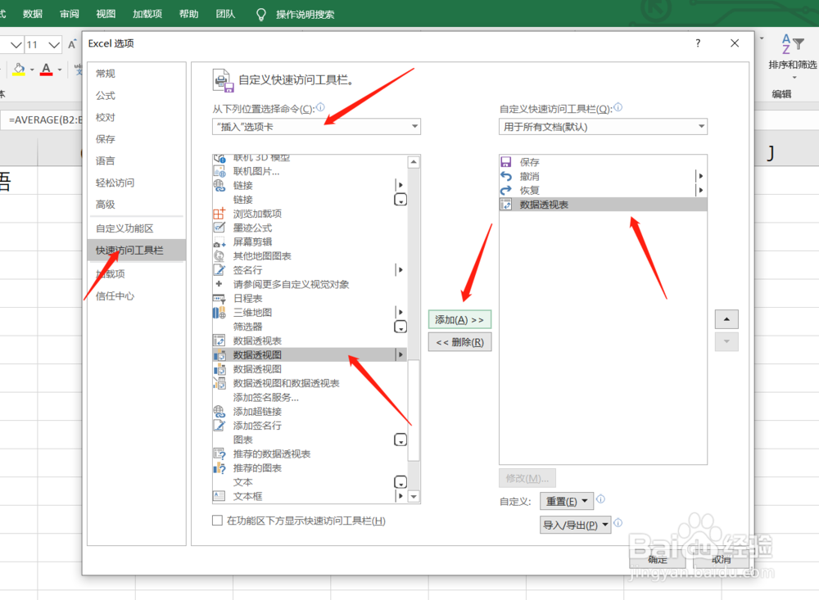Select the 添加签名服务... command

(266, 397)
